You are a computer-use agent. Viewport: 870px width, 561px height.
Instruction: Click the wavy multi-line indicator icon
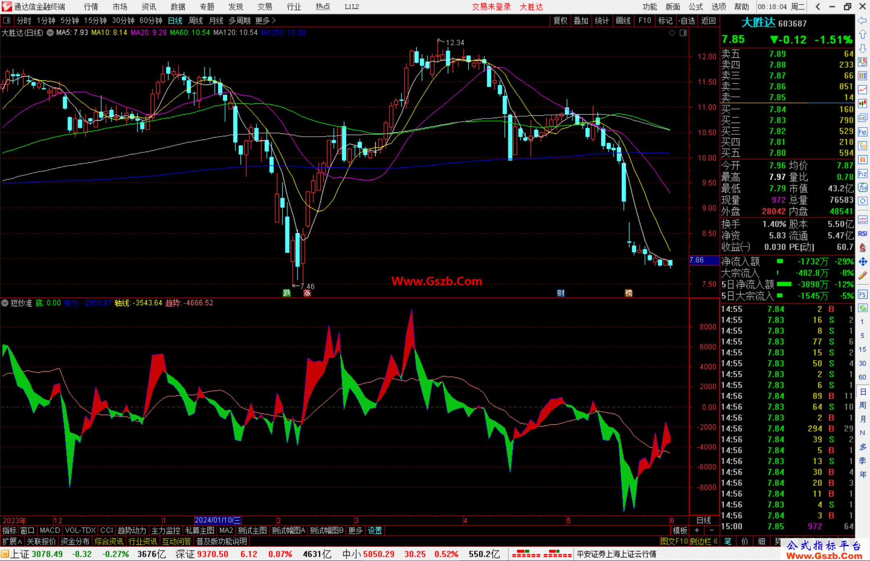862,220
